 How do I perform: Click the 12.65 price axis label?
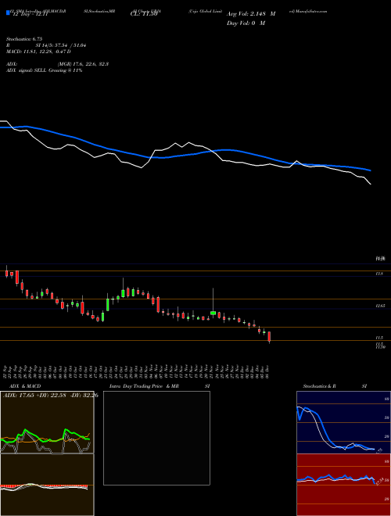(380, 306)
